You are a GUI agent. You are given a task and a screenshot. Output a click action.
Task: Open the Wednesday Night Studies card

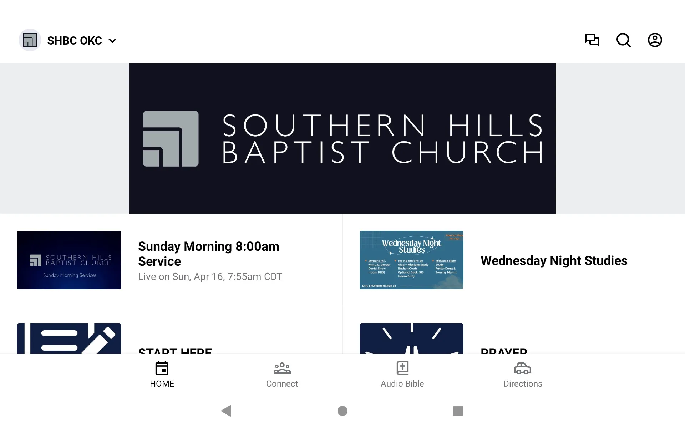pos(513,260)
